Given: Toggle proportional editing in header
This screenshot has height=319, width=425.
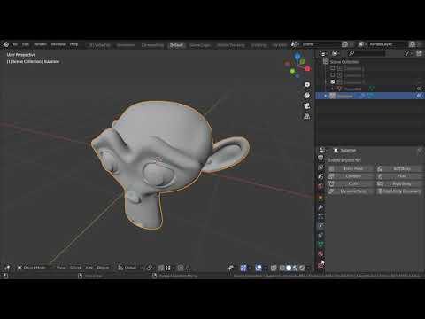Looking at the screenshot, I should click(x=181, y=268).
